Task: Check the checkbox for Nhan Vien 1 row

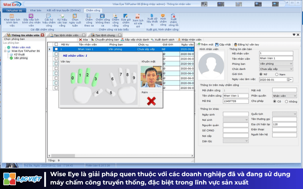Action: pos(56,49)
